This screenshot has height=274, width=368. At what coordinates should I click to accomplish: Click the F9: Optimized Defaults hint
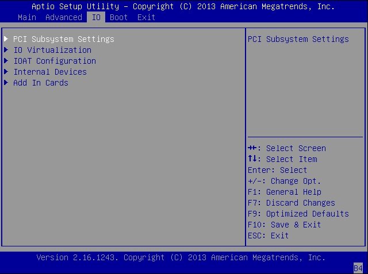coord(298,214)
